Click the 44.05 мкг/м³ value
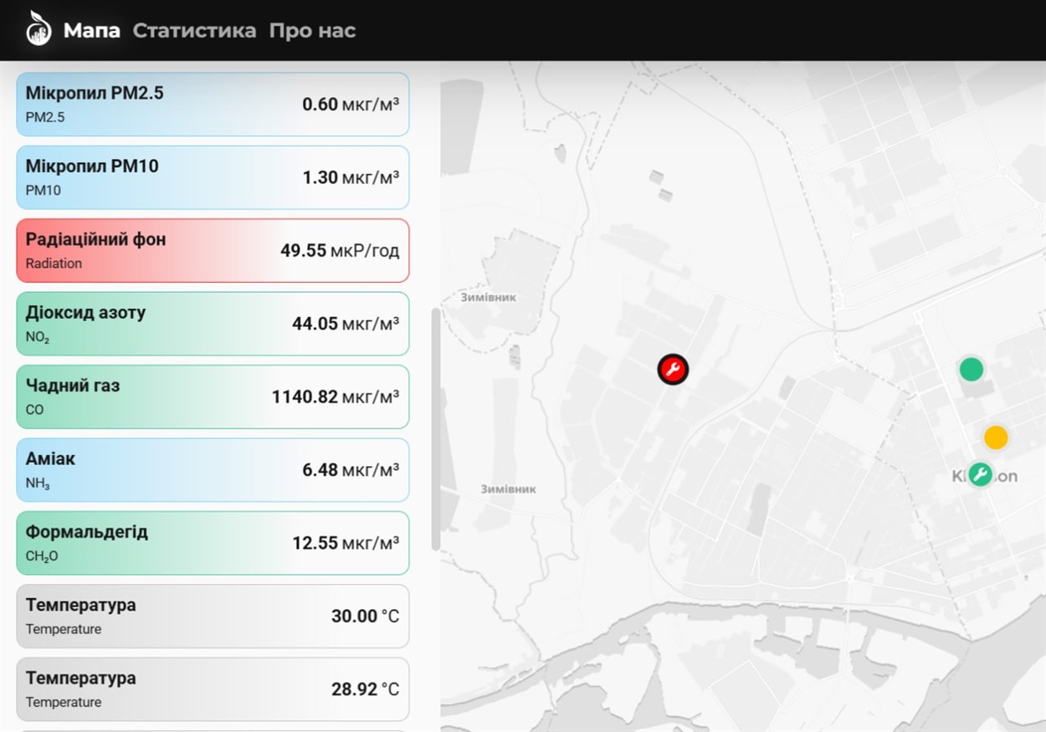This screenshot has height=732, width=1046. pyautogui.click(x=346, y=324)
